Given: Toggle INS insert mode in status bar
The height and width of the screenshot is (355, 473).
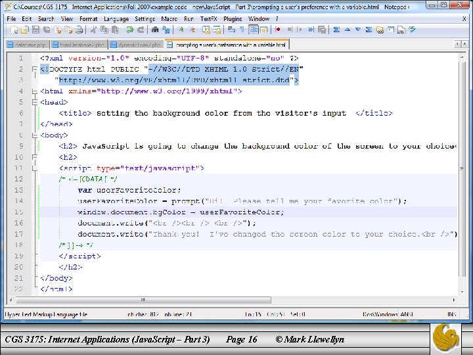Looking at the screenshot, I should click(451, 315).
